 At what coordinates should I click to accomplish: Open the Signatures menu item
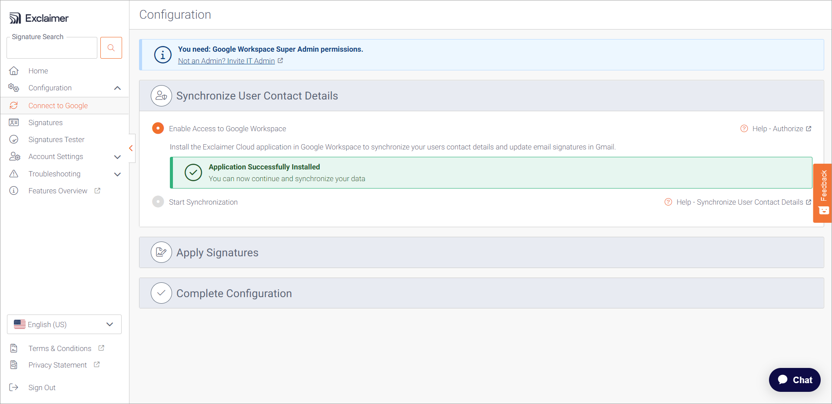pyautogui.click(x=46, y=123)
